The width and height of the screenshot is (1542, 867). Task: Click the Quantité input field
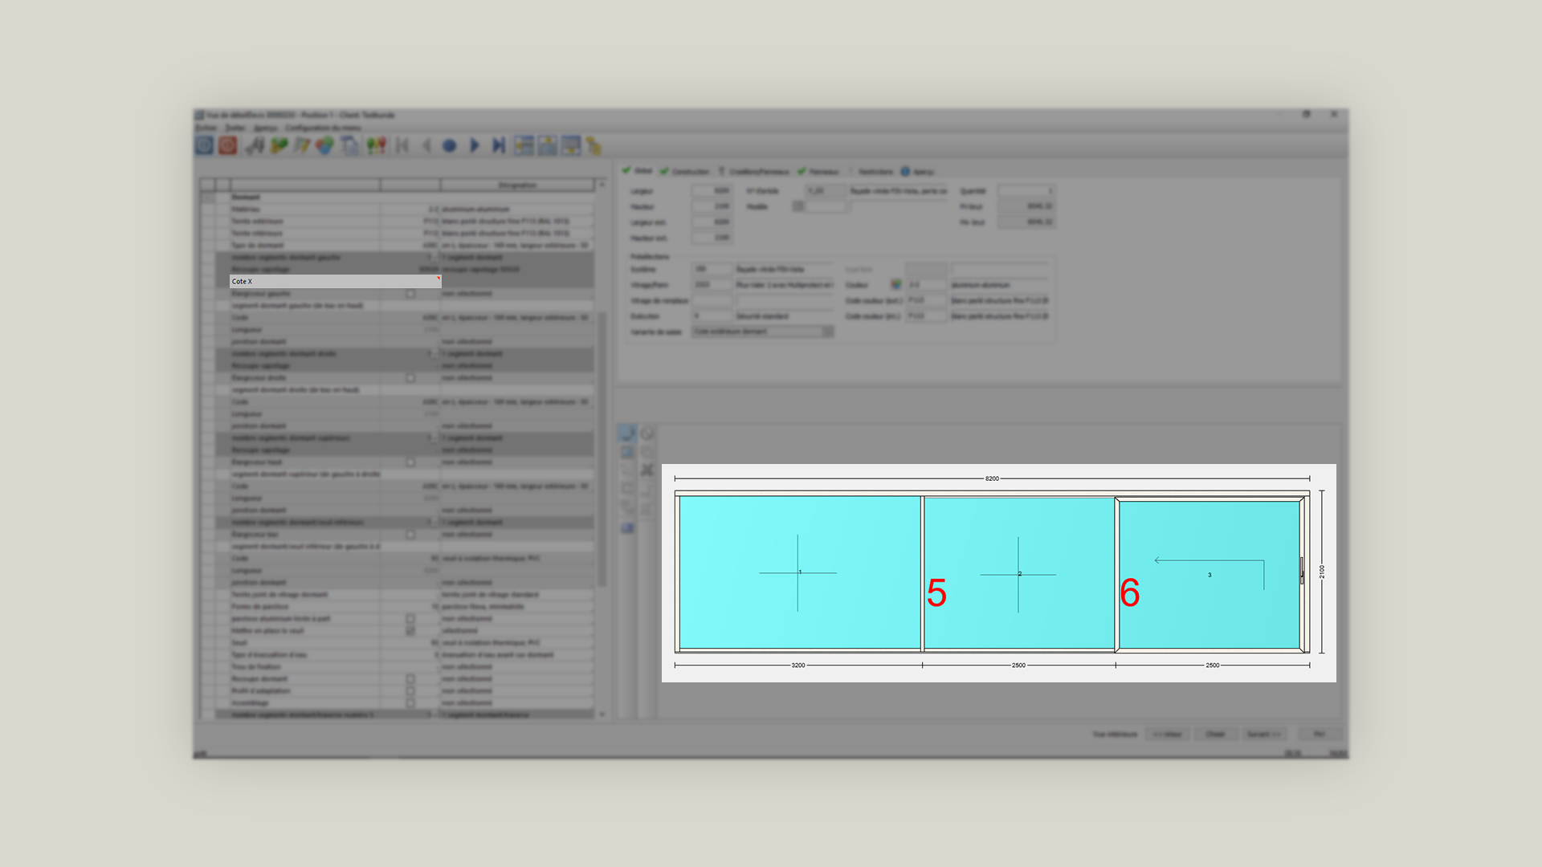coord(1026,191)
